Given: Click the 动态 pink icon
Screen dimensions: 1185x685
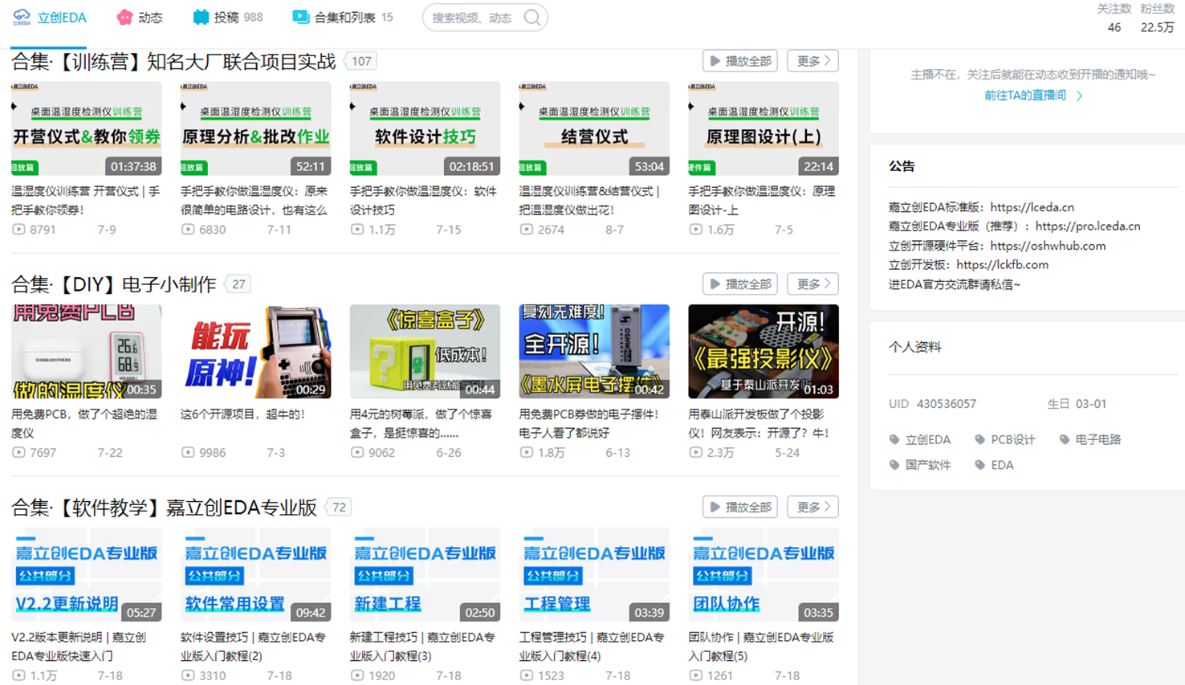Looking at the screenshot, I should 124,17.
